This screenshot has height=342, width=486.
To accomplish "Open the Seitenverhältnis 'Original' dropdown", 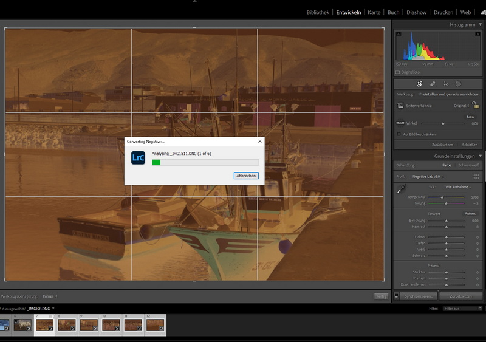I will (462, 106).
